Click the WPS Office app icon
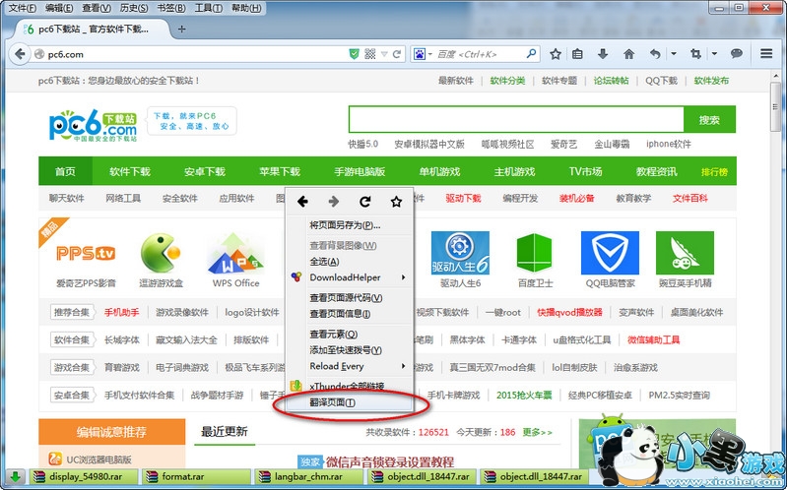The image size is (787, 490). pyautogui.click(x=235, y=253)
